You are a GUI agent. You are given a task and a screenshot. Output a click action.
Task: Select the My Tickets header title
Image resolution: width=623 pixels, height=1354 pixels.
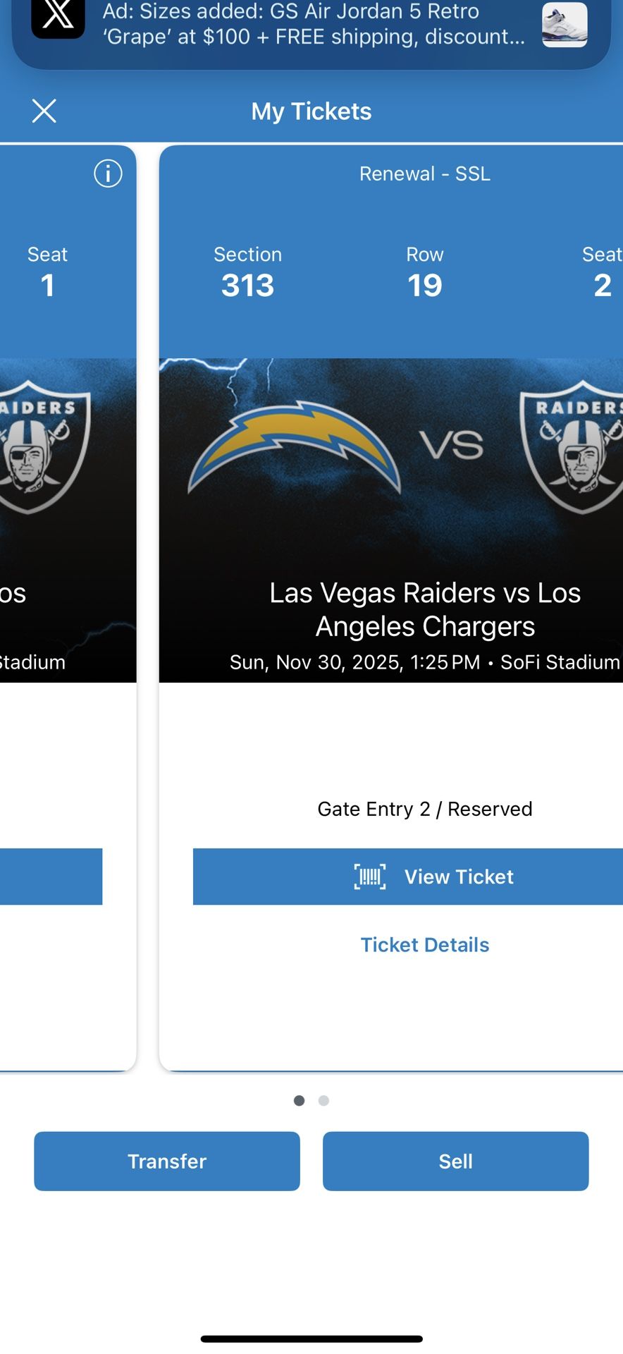point(311,111)
